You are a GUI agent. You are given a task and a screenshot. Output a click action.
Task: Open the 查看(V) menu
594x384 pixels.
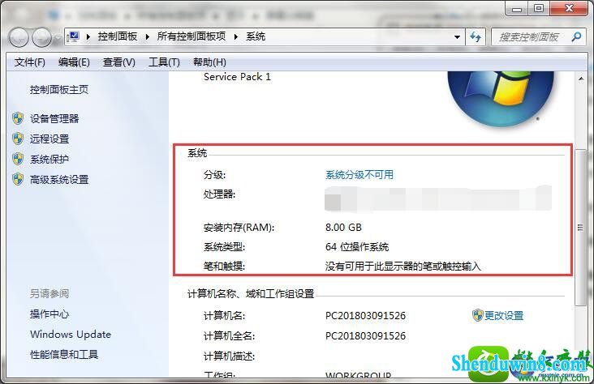click(x=119, y=62)
